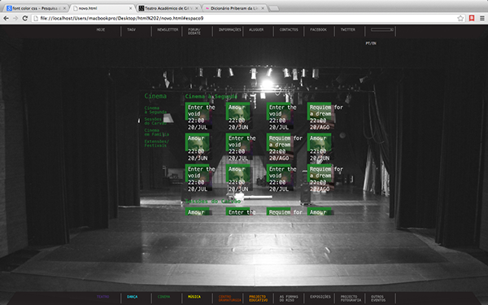Click the forward navigation arrow

coord(15,19)
